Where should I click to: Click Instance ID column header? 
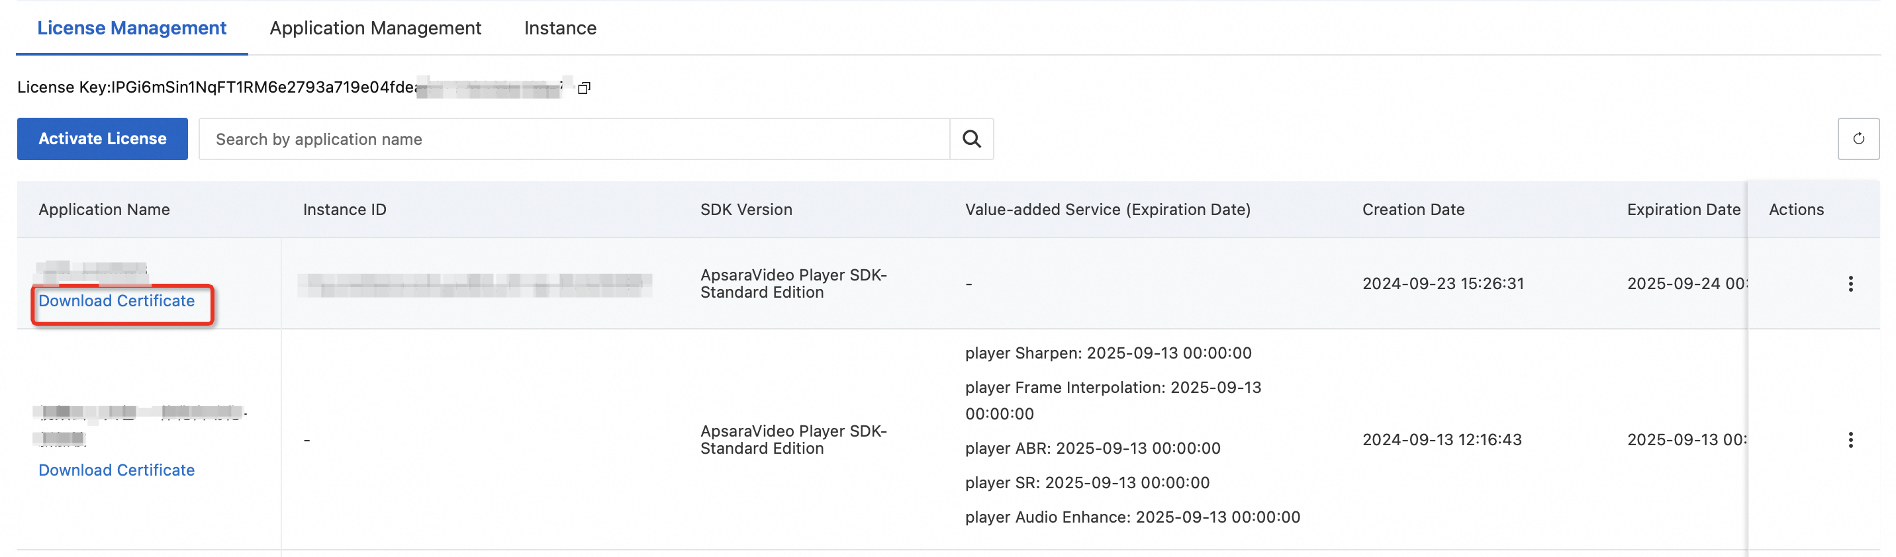pyautogui.click(x=344, y=210)
